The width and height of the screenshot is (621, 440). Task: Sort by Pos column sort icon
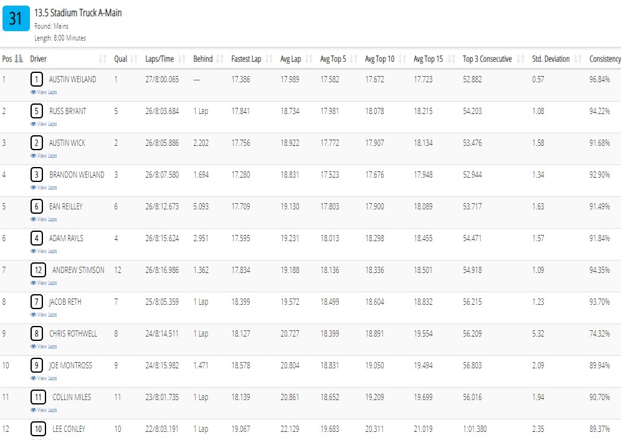(19, 59)
